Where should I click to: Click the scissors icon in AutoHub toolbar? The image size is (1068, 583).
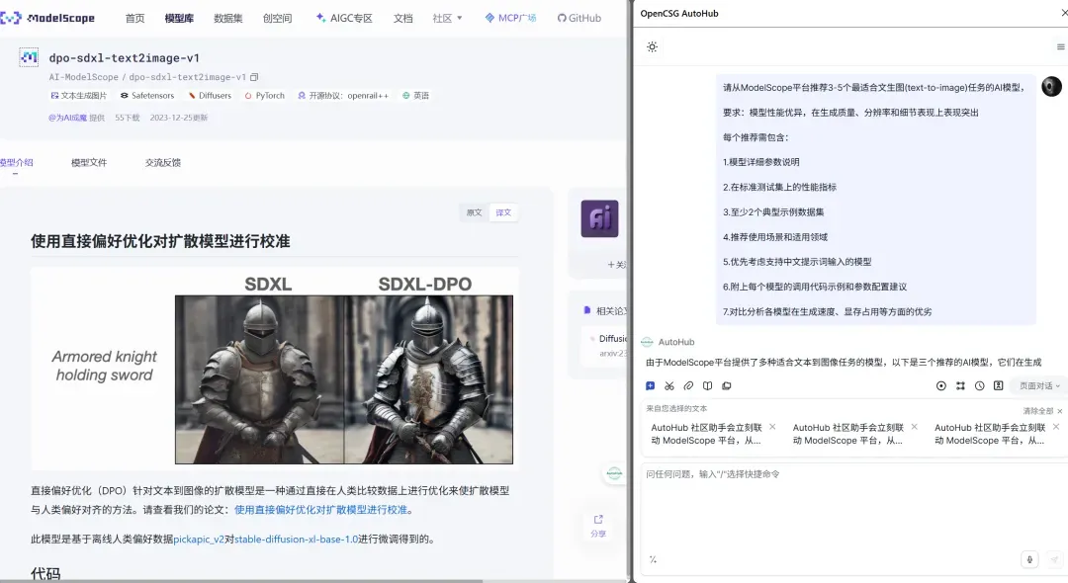(x=669, y=385)
